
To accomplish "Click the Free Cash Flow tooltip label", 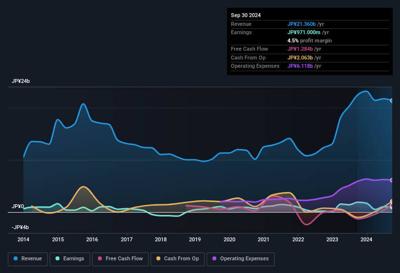I will point(249,49).
